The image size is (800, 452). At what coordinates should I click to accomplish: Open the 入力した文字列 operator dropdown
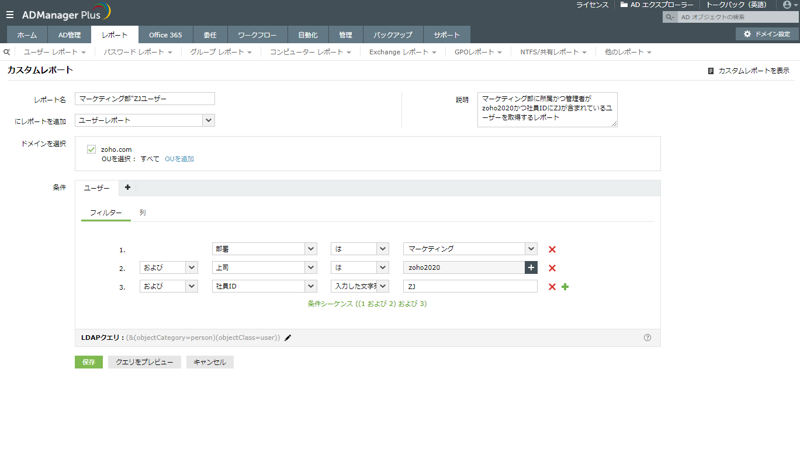tap(360, 286)
